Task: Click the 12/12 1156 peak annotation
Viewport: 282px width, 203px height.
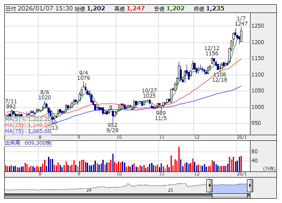Action: pyautogui.click(x=212, y=51)
